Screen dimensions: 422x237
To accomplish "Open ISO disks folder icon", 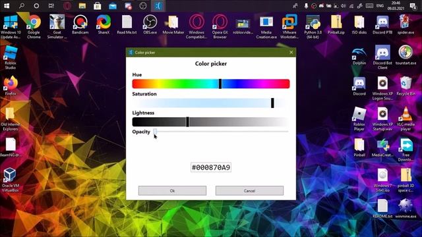I will pyautogui.click(x=359, y=25).
